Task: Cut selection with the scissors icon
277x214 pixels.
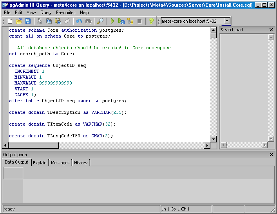Action: tap(40, 22)
